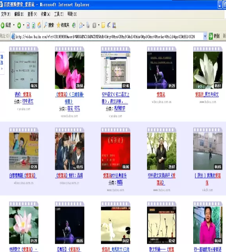
Task: Open the Back history dropdown arrow
Action: coord(14,25)
